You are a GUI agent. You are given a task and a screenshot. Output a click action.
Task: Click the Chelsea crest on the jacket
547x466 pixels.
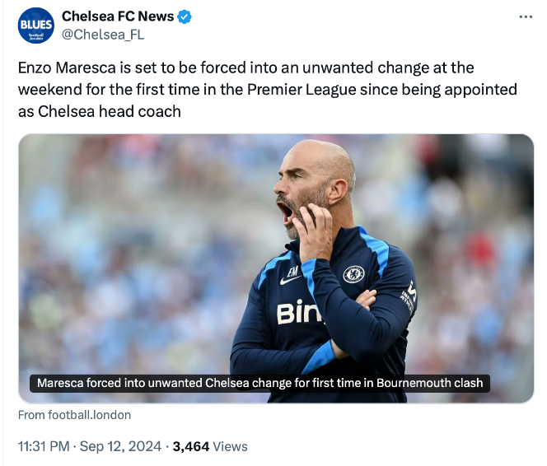[354, 274]
